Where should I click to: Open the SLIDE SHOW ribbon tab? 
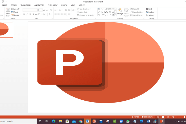(x=53, y=5)
